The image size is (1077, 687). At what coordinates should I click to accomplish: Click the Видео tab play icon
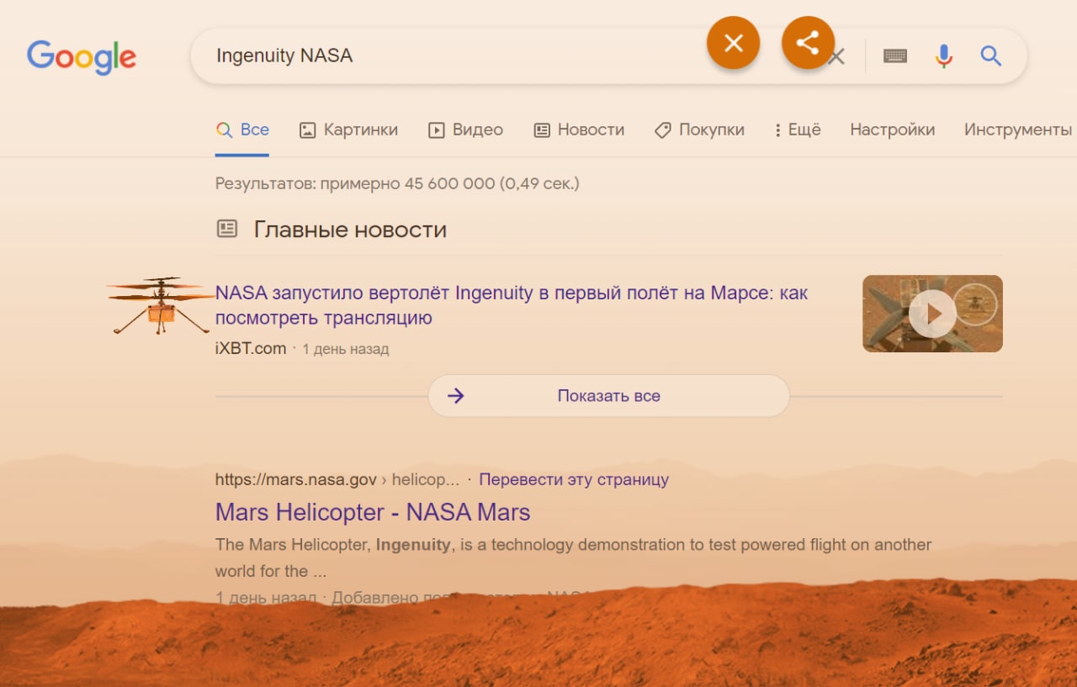coord(436,130)
